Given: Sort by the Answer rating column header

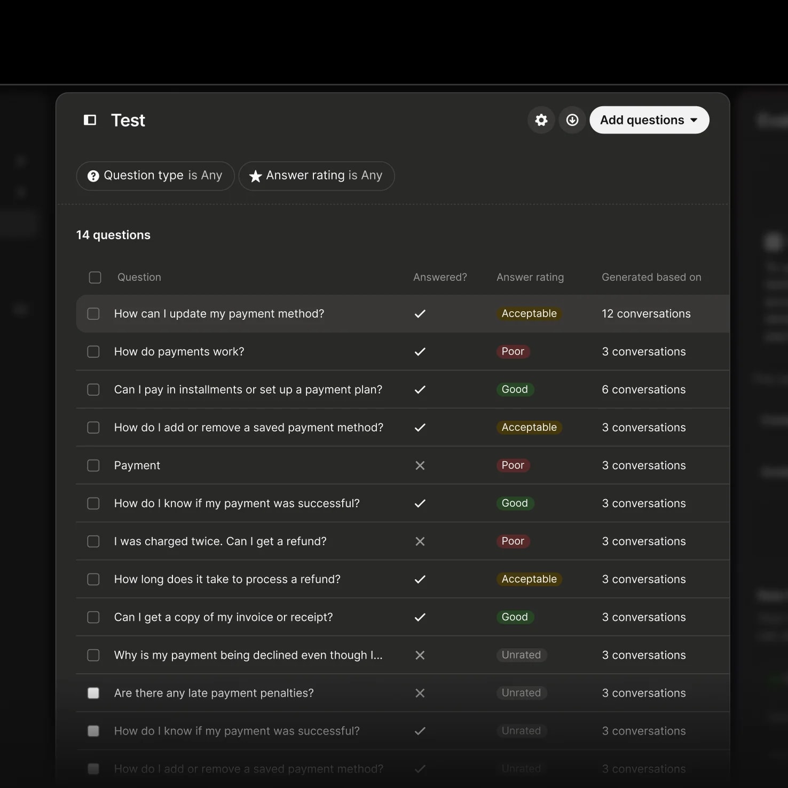Looking at the screenshot, I should pyautogui.click(x=530, y=277).
